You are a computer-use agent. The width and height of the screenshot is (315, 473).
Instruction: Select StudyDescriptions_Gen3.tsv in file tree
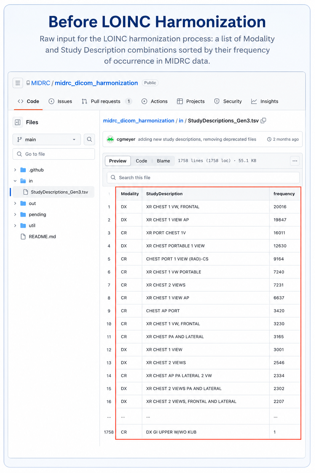coord(53,192)
